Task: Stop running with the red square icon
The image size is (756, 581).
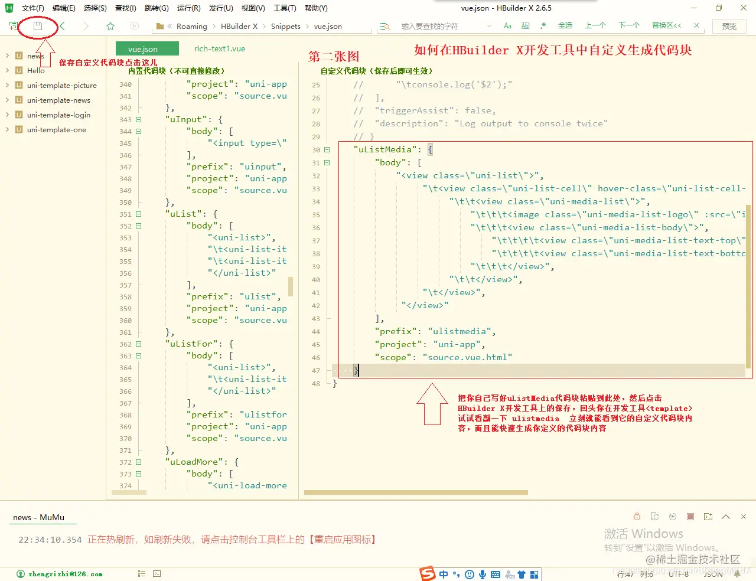Action: point(690,517)
